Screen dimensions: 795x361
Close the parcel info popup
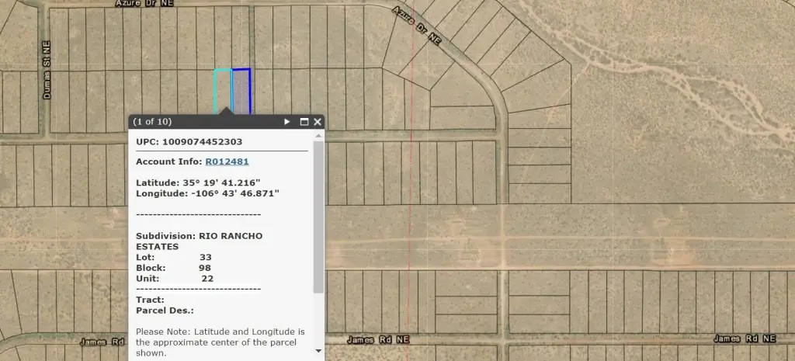[x=318, y=122]
